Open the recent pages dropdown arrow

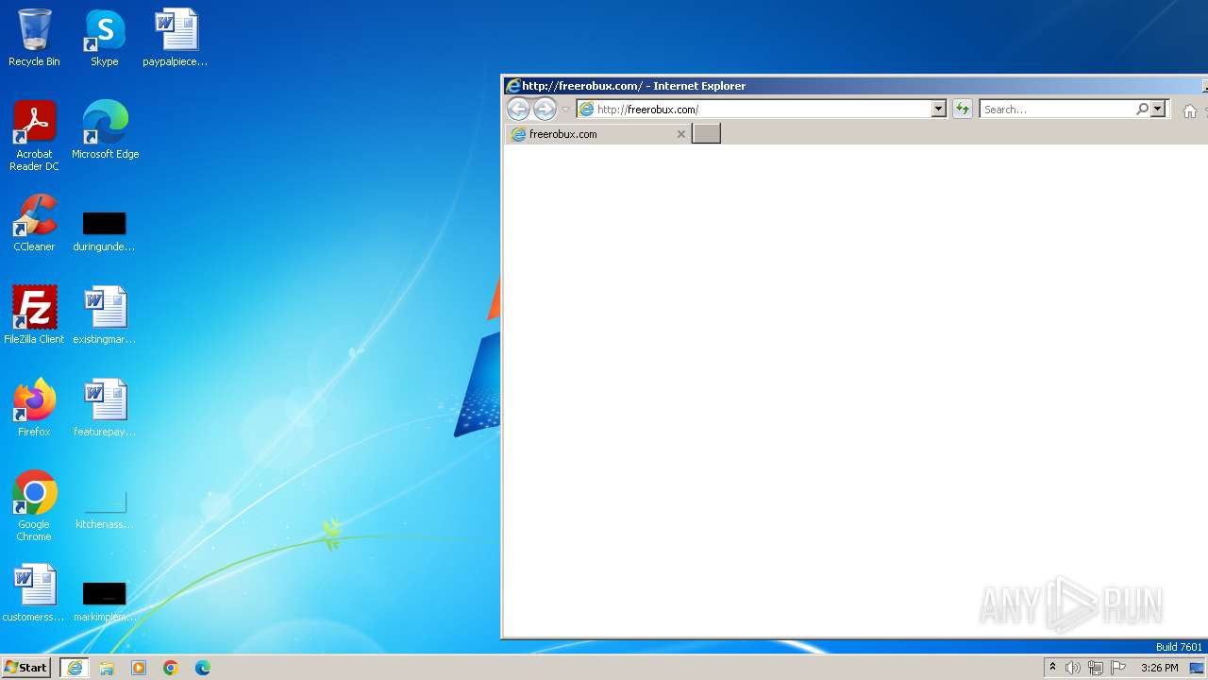565,110
